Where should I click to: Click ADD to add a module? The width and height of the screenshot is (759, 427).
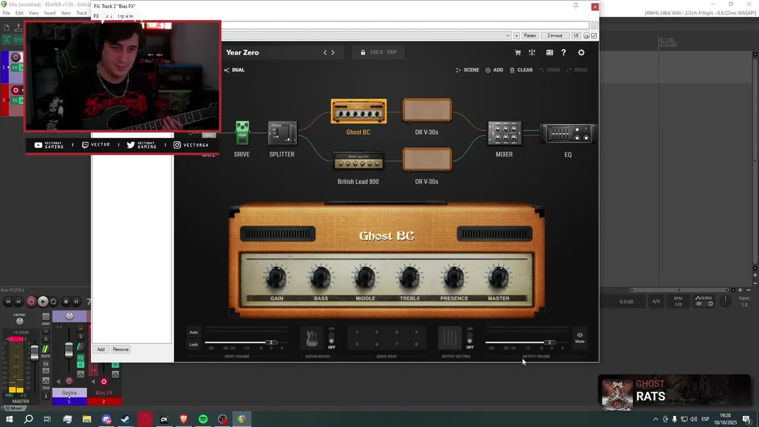click(494, 70)
